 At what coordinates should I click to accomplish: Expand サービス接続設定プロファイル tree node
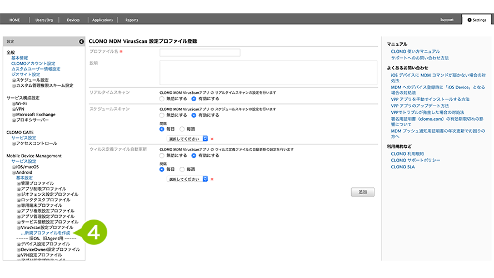(18, 222)
